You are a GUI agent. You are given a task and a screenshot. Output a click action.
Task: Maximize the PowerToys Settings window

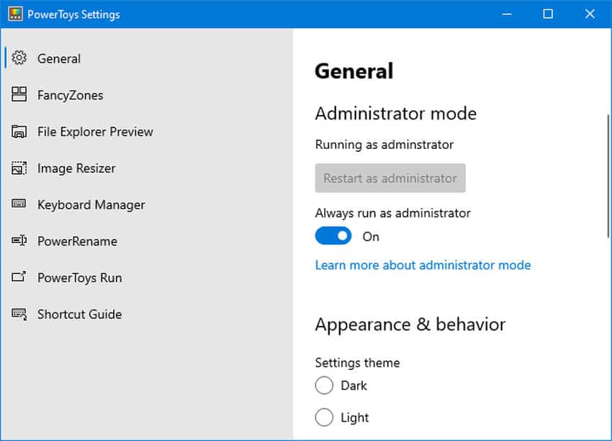coord(548,14)
